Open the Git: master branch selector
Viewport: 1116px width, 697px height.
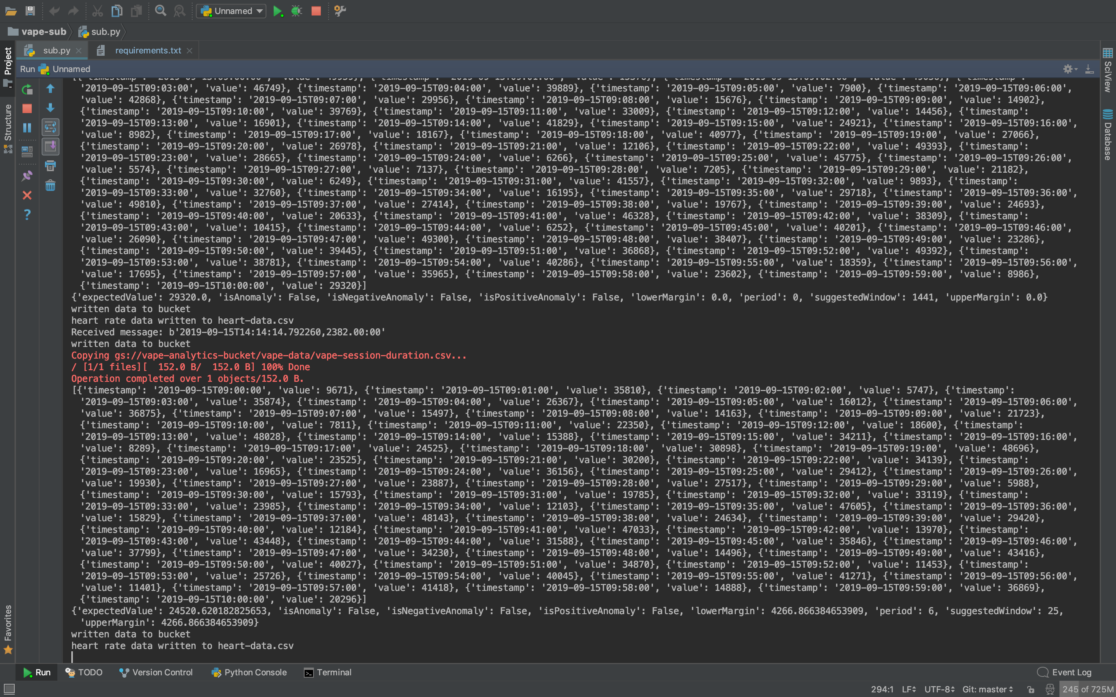[x=987, y=689]
